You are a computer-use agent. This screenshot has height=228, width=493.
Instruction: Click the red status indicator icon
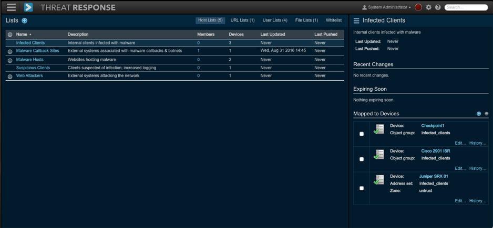coord(418,7)
